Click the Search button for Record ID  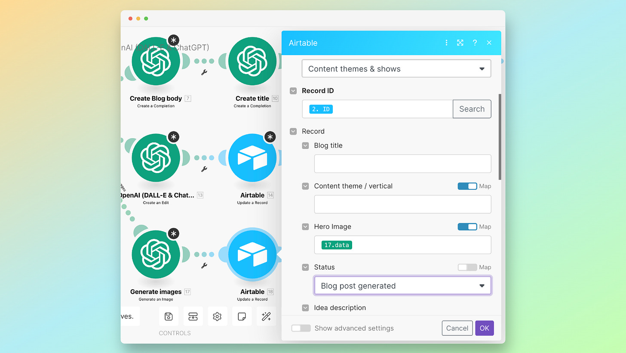click(x=472, y=109)
